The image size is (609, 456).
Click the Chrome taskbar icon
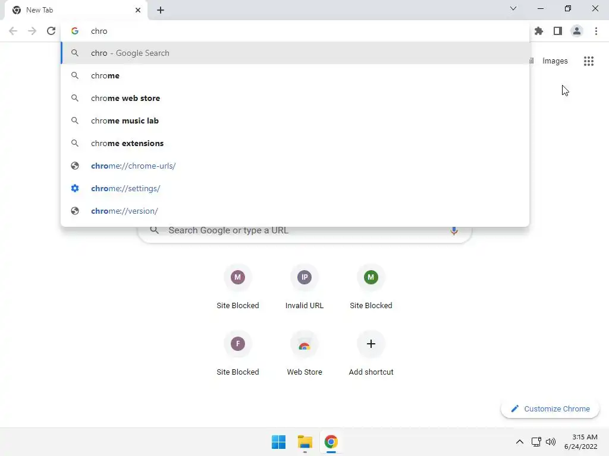(331, 442)
